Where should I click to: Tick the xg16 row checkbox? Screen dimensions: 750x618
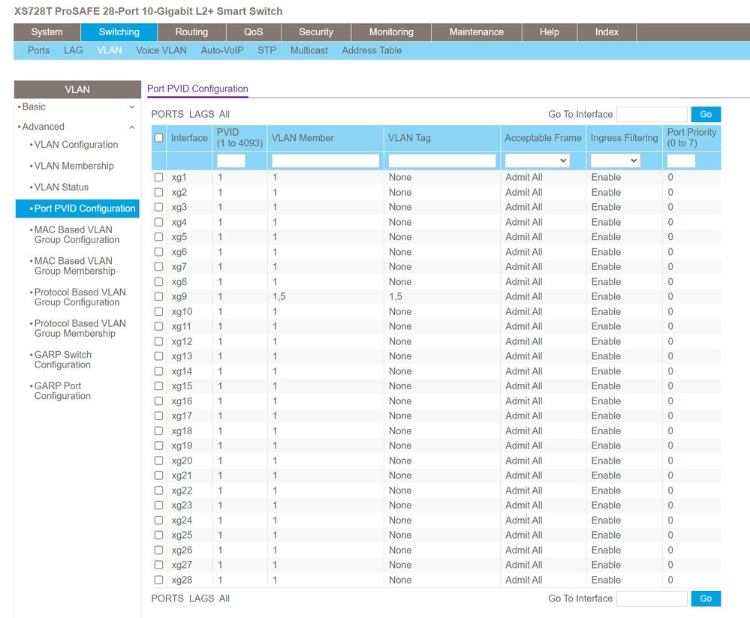(x=159, y=401)
